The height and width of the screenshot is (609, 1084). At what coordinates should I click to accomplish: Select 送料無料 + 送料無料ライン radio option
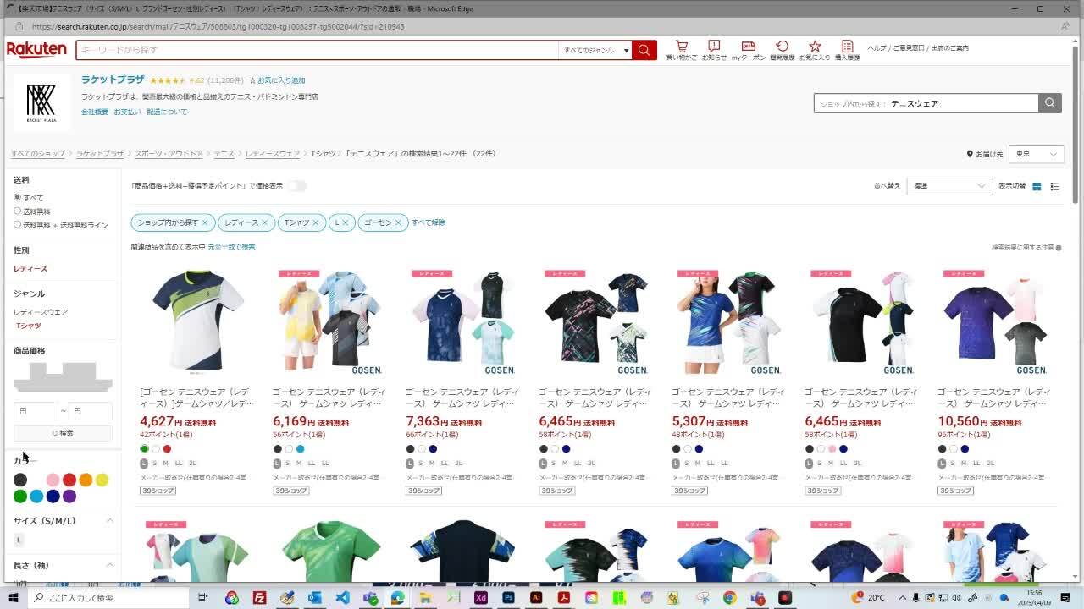[17, 224]
